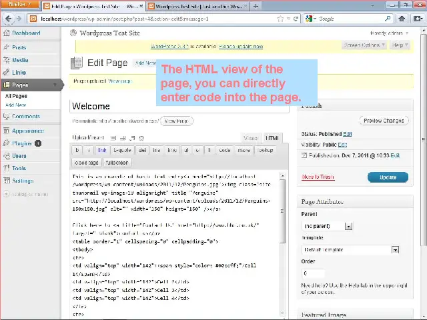
Task: Click fullscreen editor button
Action: (117, 163)
